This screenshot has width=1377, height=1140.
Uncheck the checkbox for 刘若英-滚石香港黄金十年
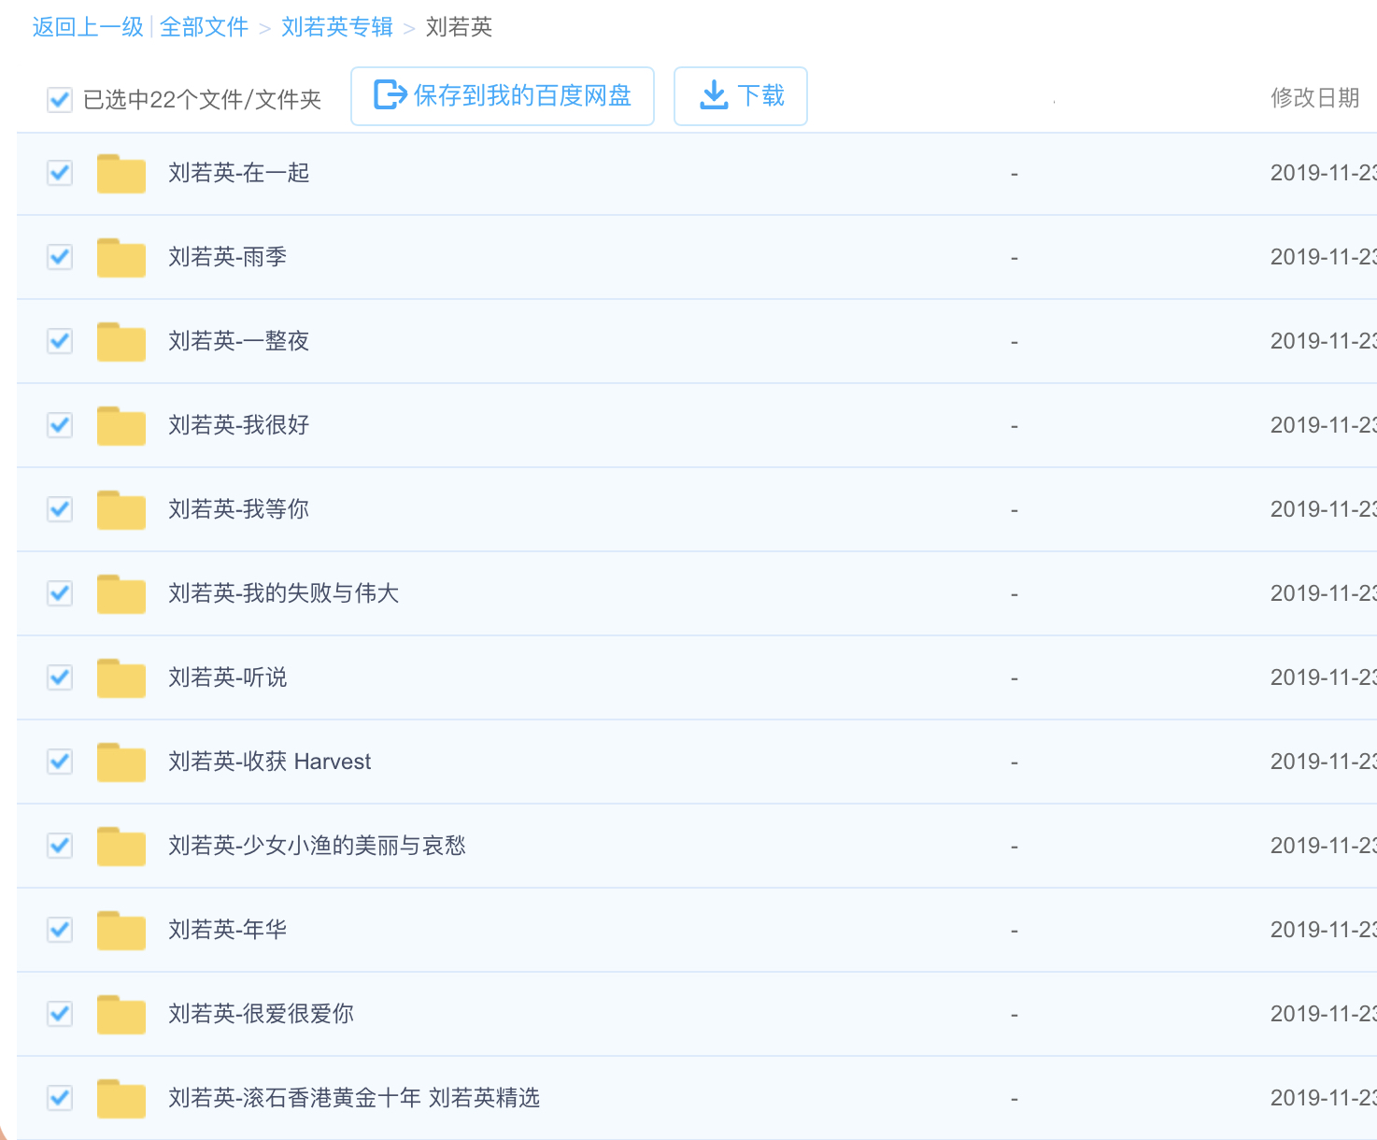(60, 1098)
